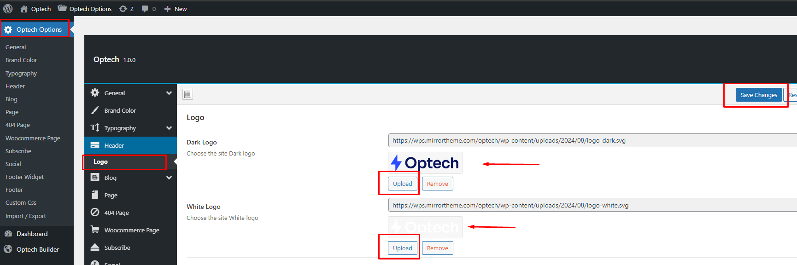Click the 404 Page ban icon
The width and height of the screenshot is (797, 265).
click(x=95, y=213)
